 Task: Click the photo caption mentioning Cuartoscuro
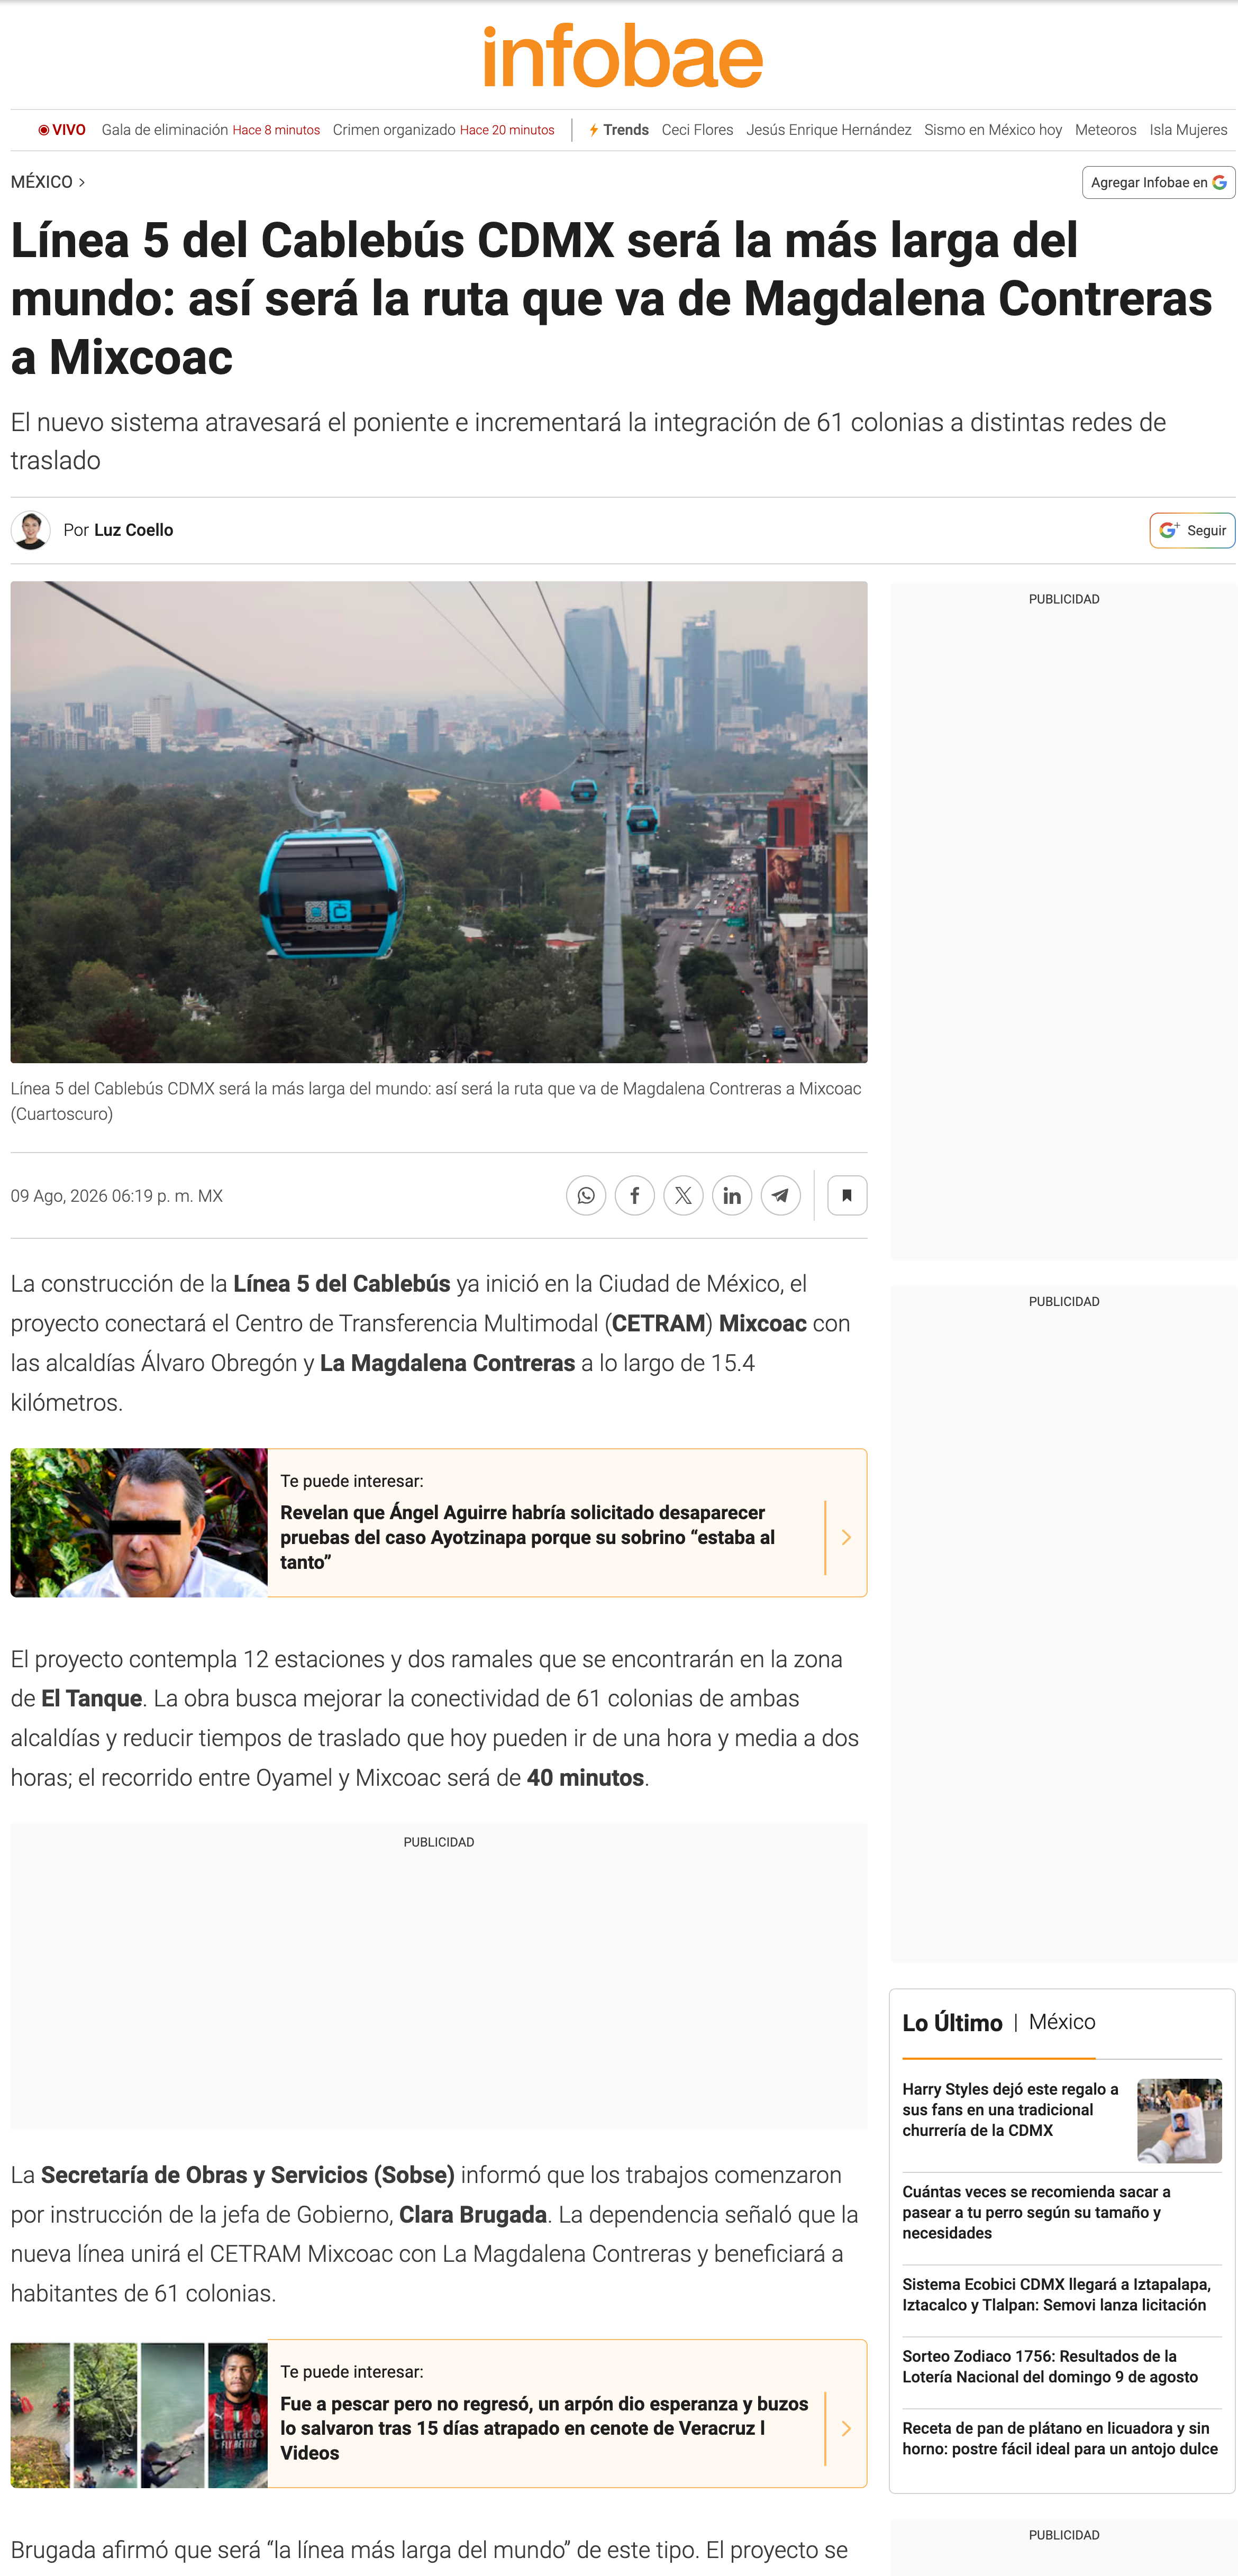click(436, 1101)
